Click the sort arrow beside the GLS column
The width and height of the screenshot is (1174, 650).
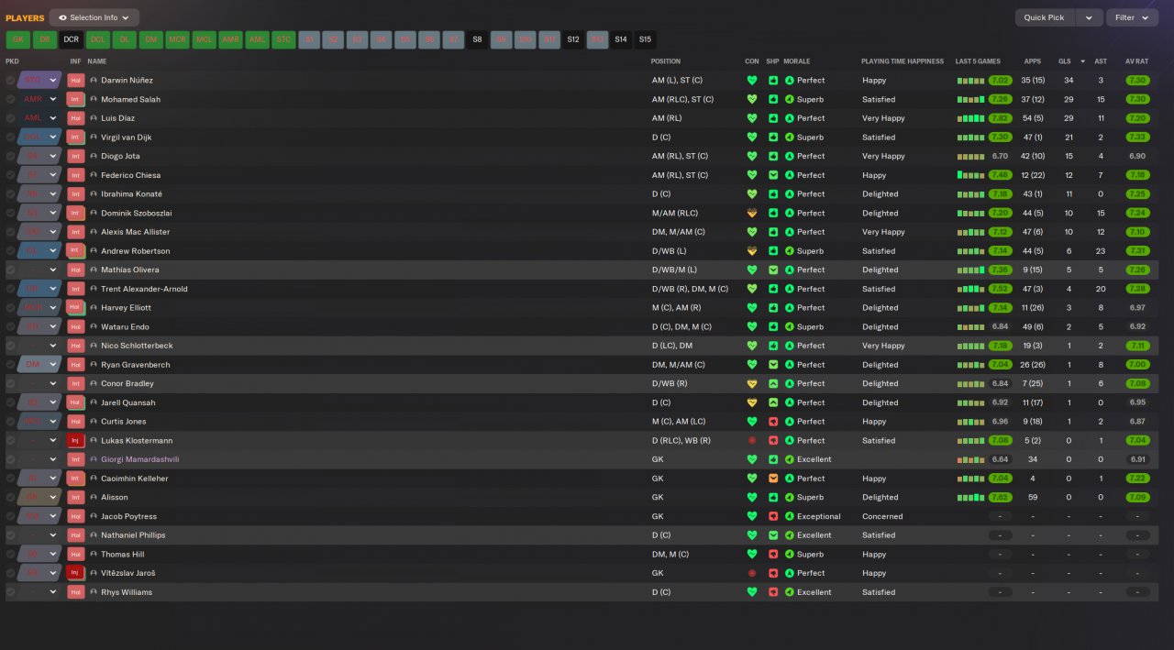click(x=1082, y=61)
